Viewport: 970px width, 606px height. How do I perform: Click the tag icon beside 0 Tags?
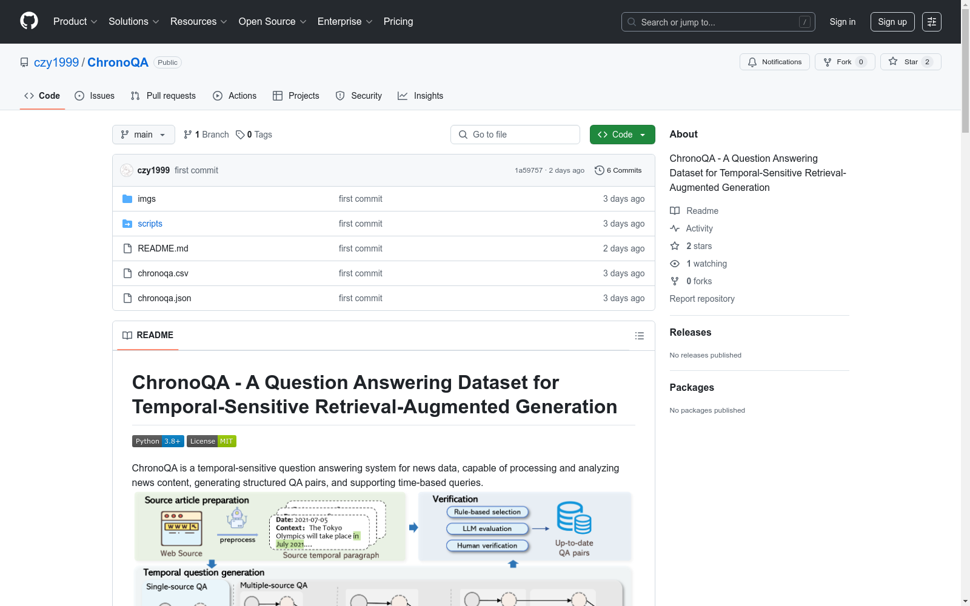(x=240, y=135)
